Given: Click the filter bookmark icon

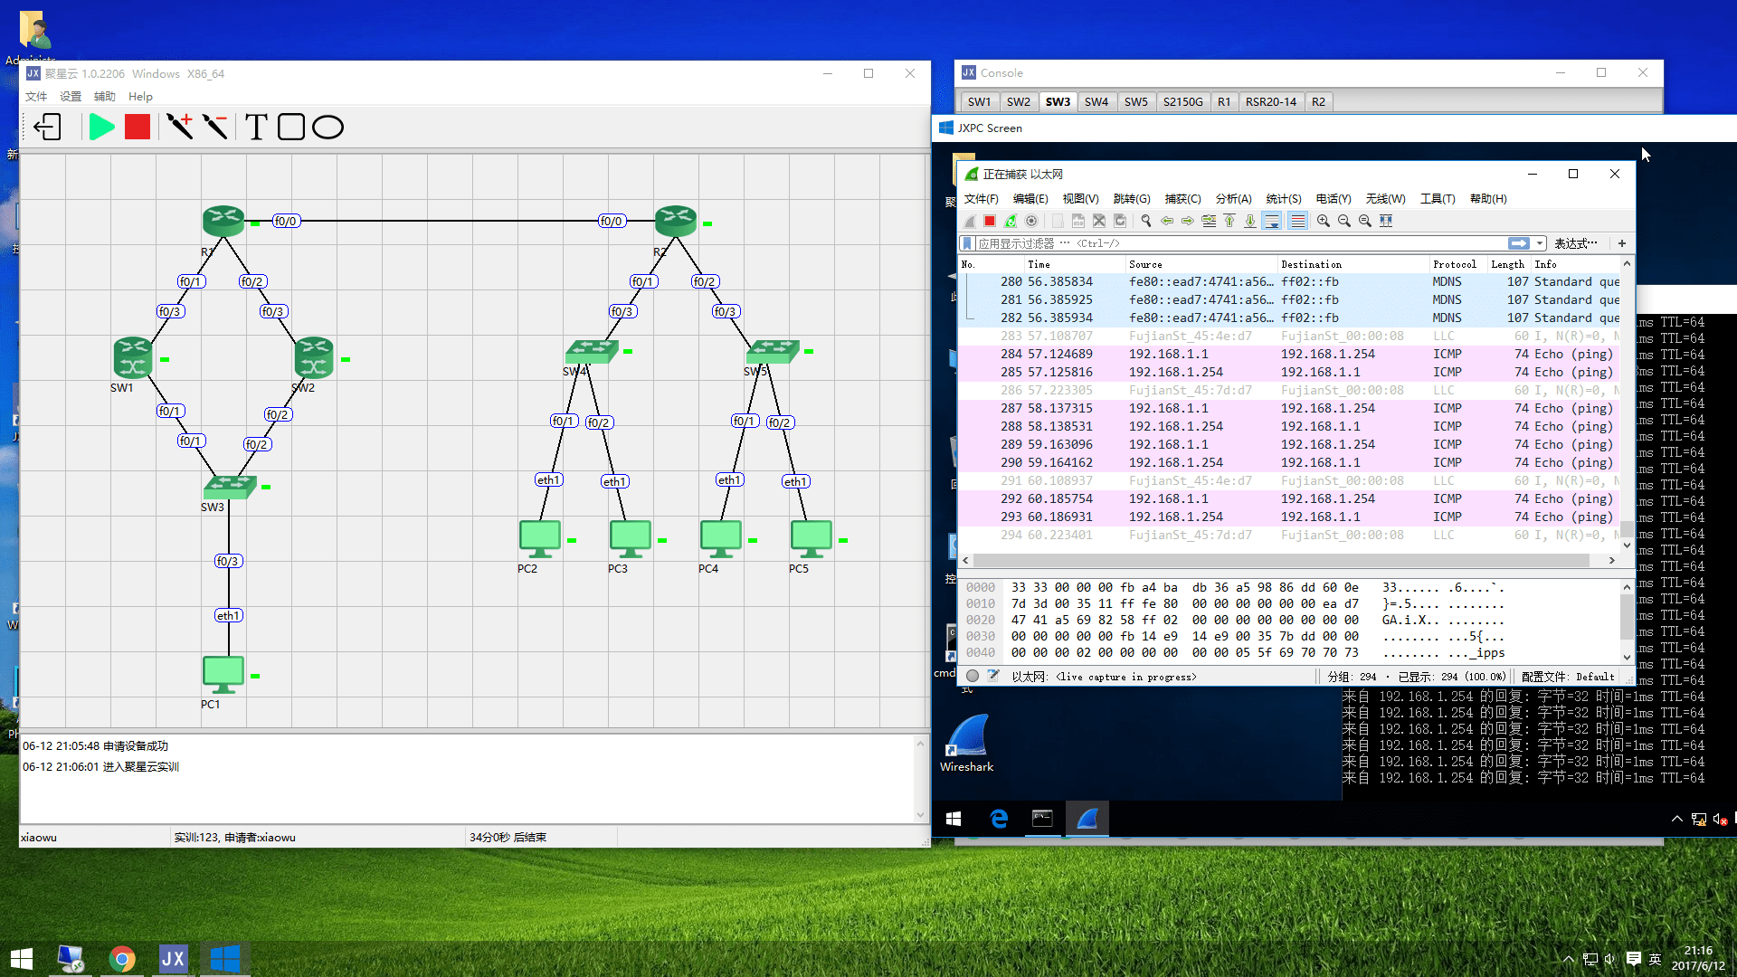Looking at the screenshot, I should [968, 243].
